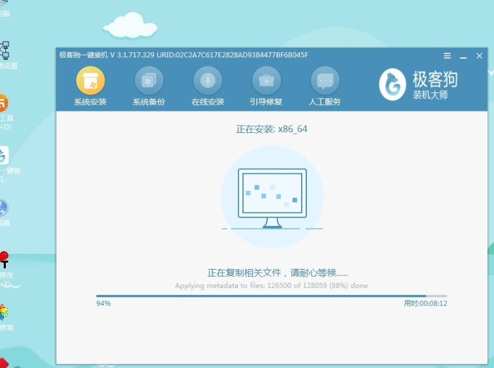Image resolution: width=494 pixels, height=368 pixels.
Task: Click the monitor illustration in the center
Action: click(272, 197)
